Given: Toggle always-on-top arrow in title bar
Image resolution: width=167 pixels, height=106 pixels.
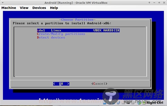Looking at the screenshot, I should (x=149, y=3).
